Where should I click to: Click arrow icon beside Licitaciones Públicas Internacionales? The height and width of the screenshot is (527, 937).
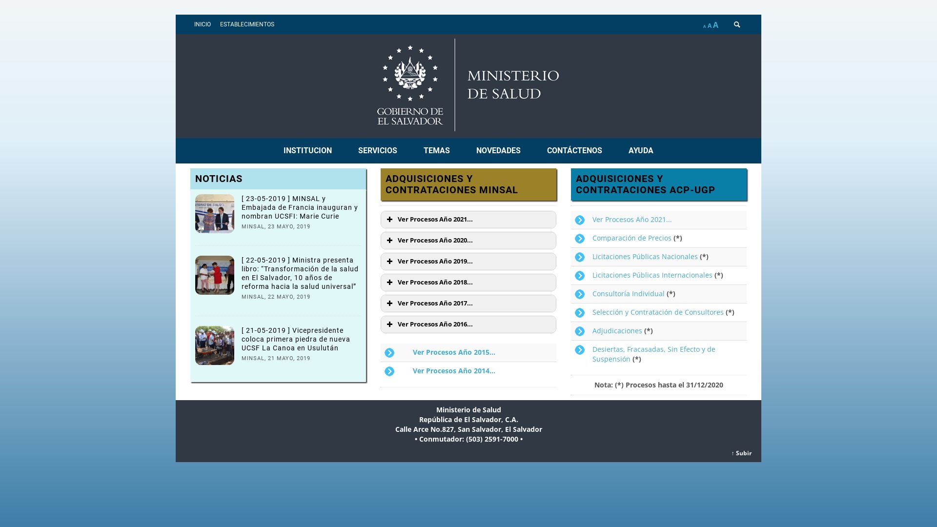coord(580,276)
